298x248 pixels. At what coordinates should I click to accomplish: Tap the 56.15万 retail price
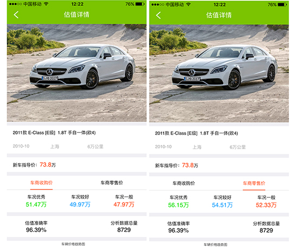[x=178, y=205]
